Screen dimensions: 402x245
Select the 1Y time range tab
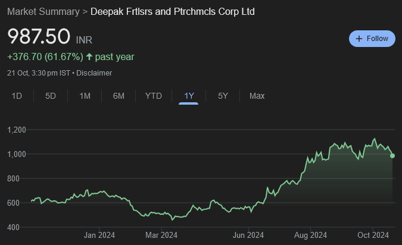[x=189, y=96]
